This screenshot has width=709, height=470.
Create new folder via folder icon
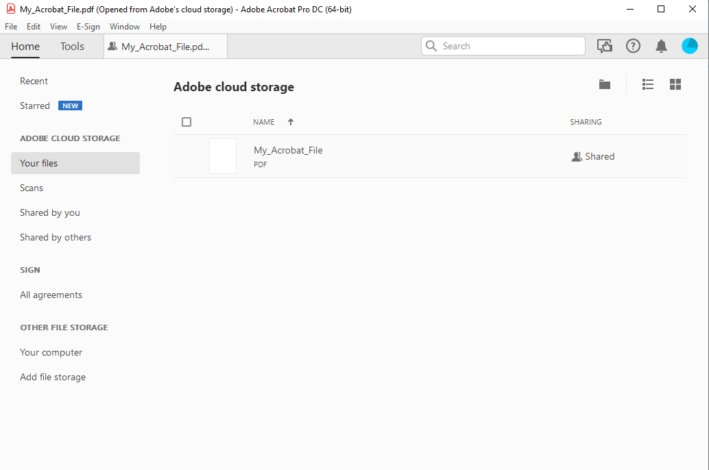pos(605,84)
